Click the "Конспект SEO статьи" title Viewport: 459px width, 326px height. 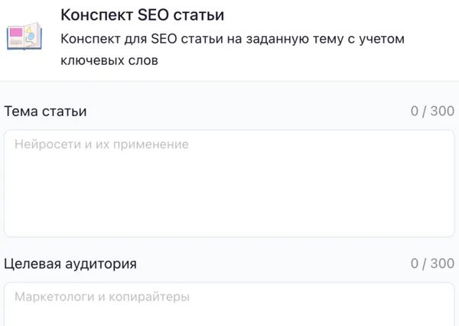[142, 15]
